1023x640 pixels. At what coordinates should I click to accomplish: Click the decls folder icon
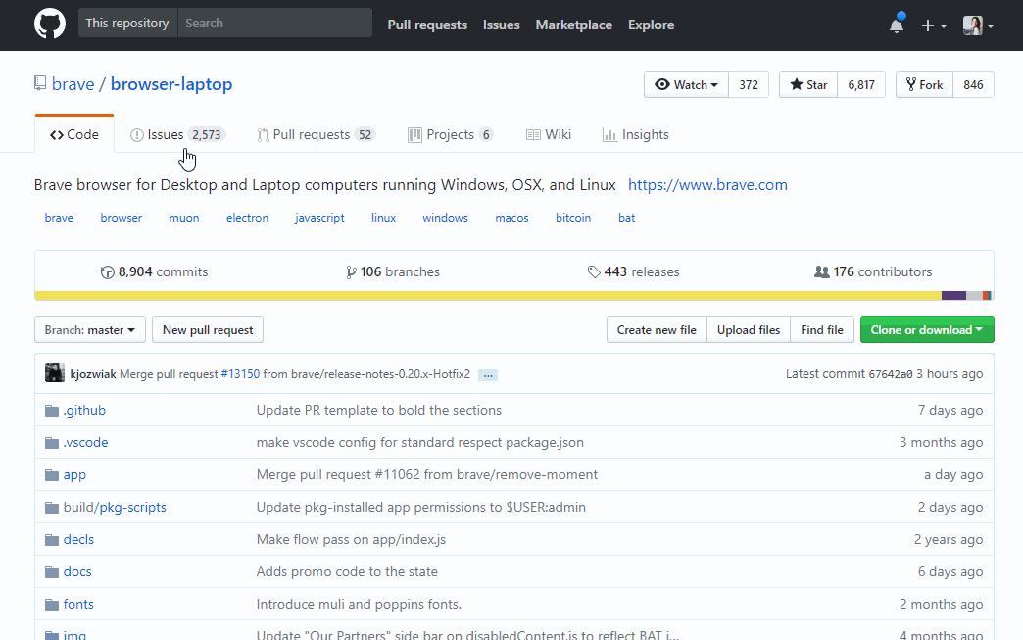(52, 539)
